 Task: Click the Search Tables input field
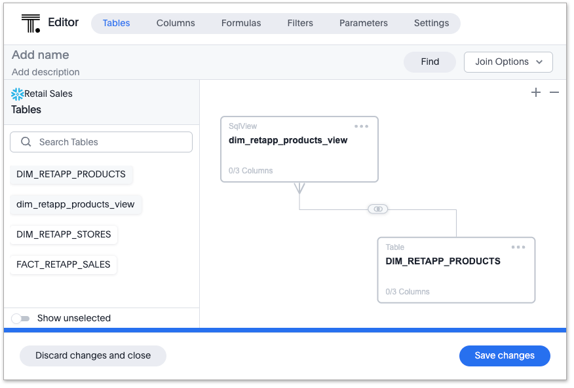coord(108,142)
